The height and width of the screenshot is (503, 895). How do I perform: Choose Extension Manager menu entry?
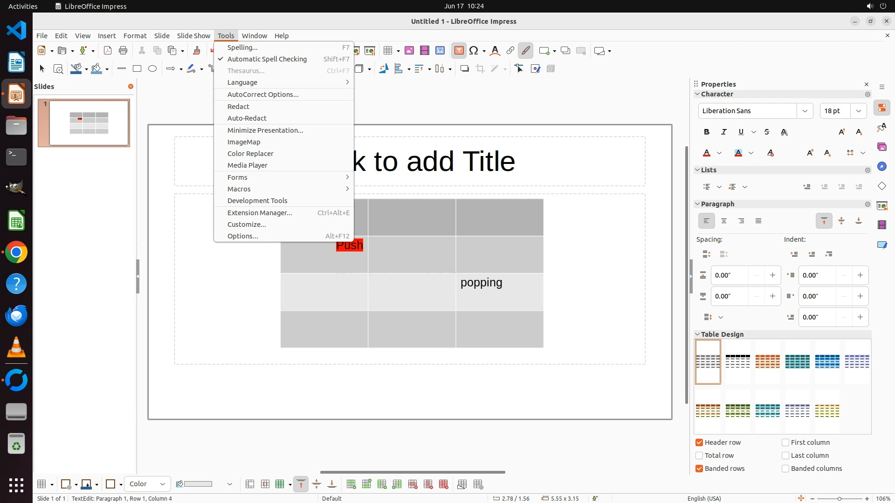coord(260,213)
